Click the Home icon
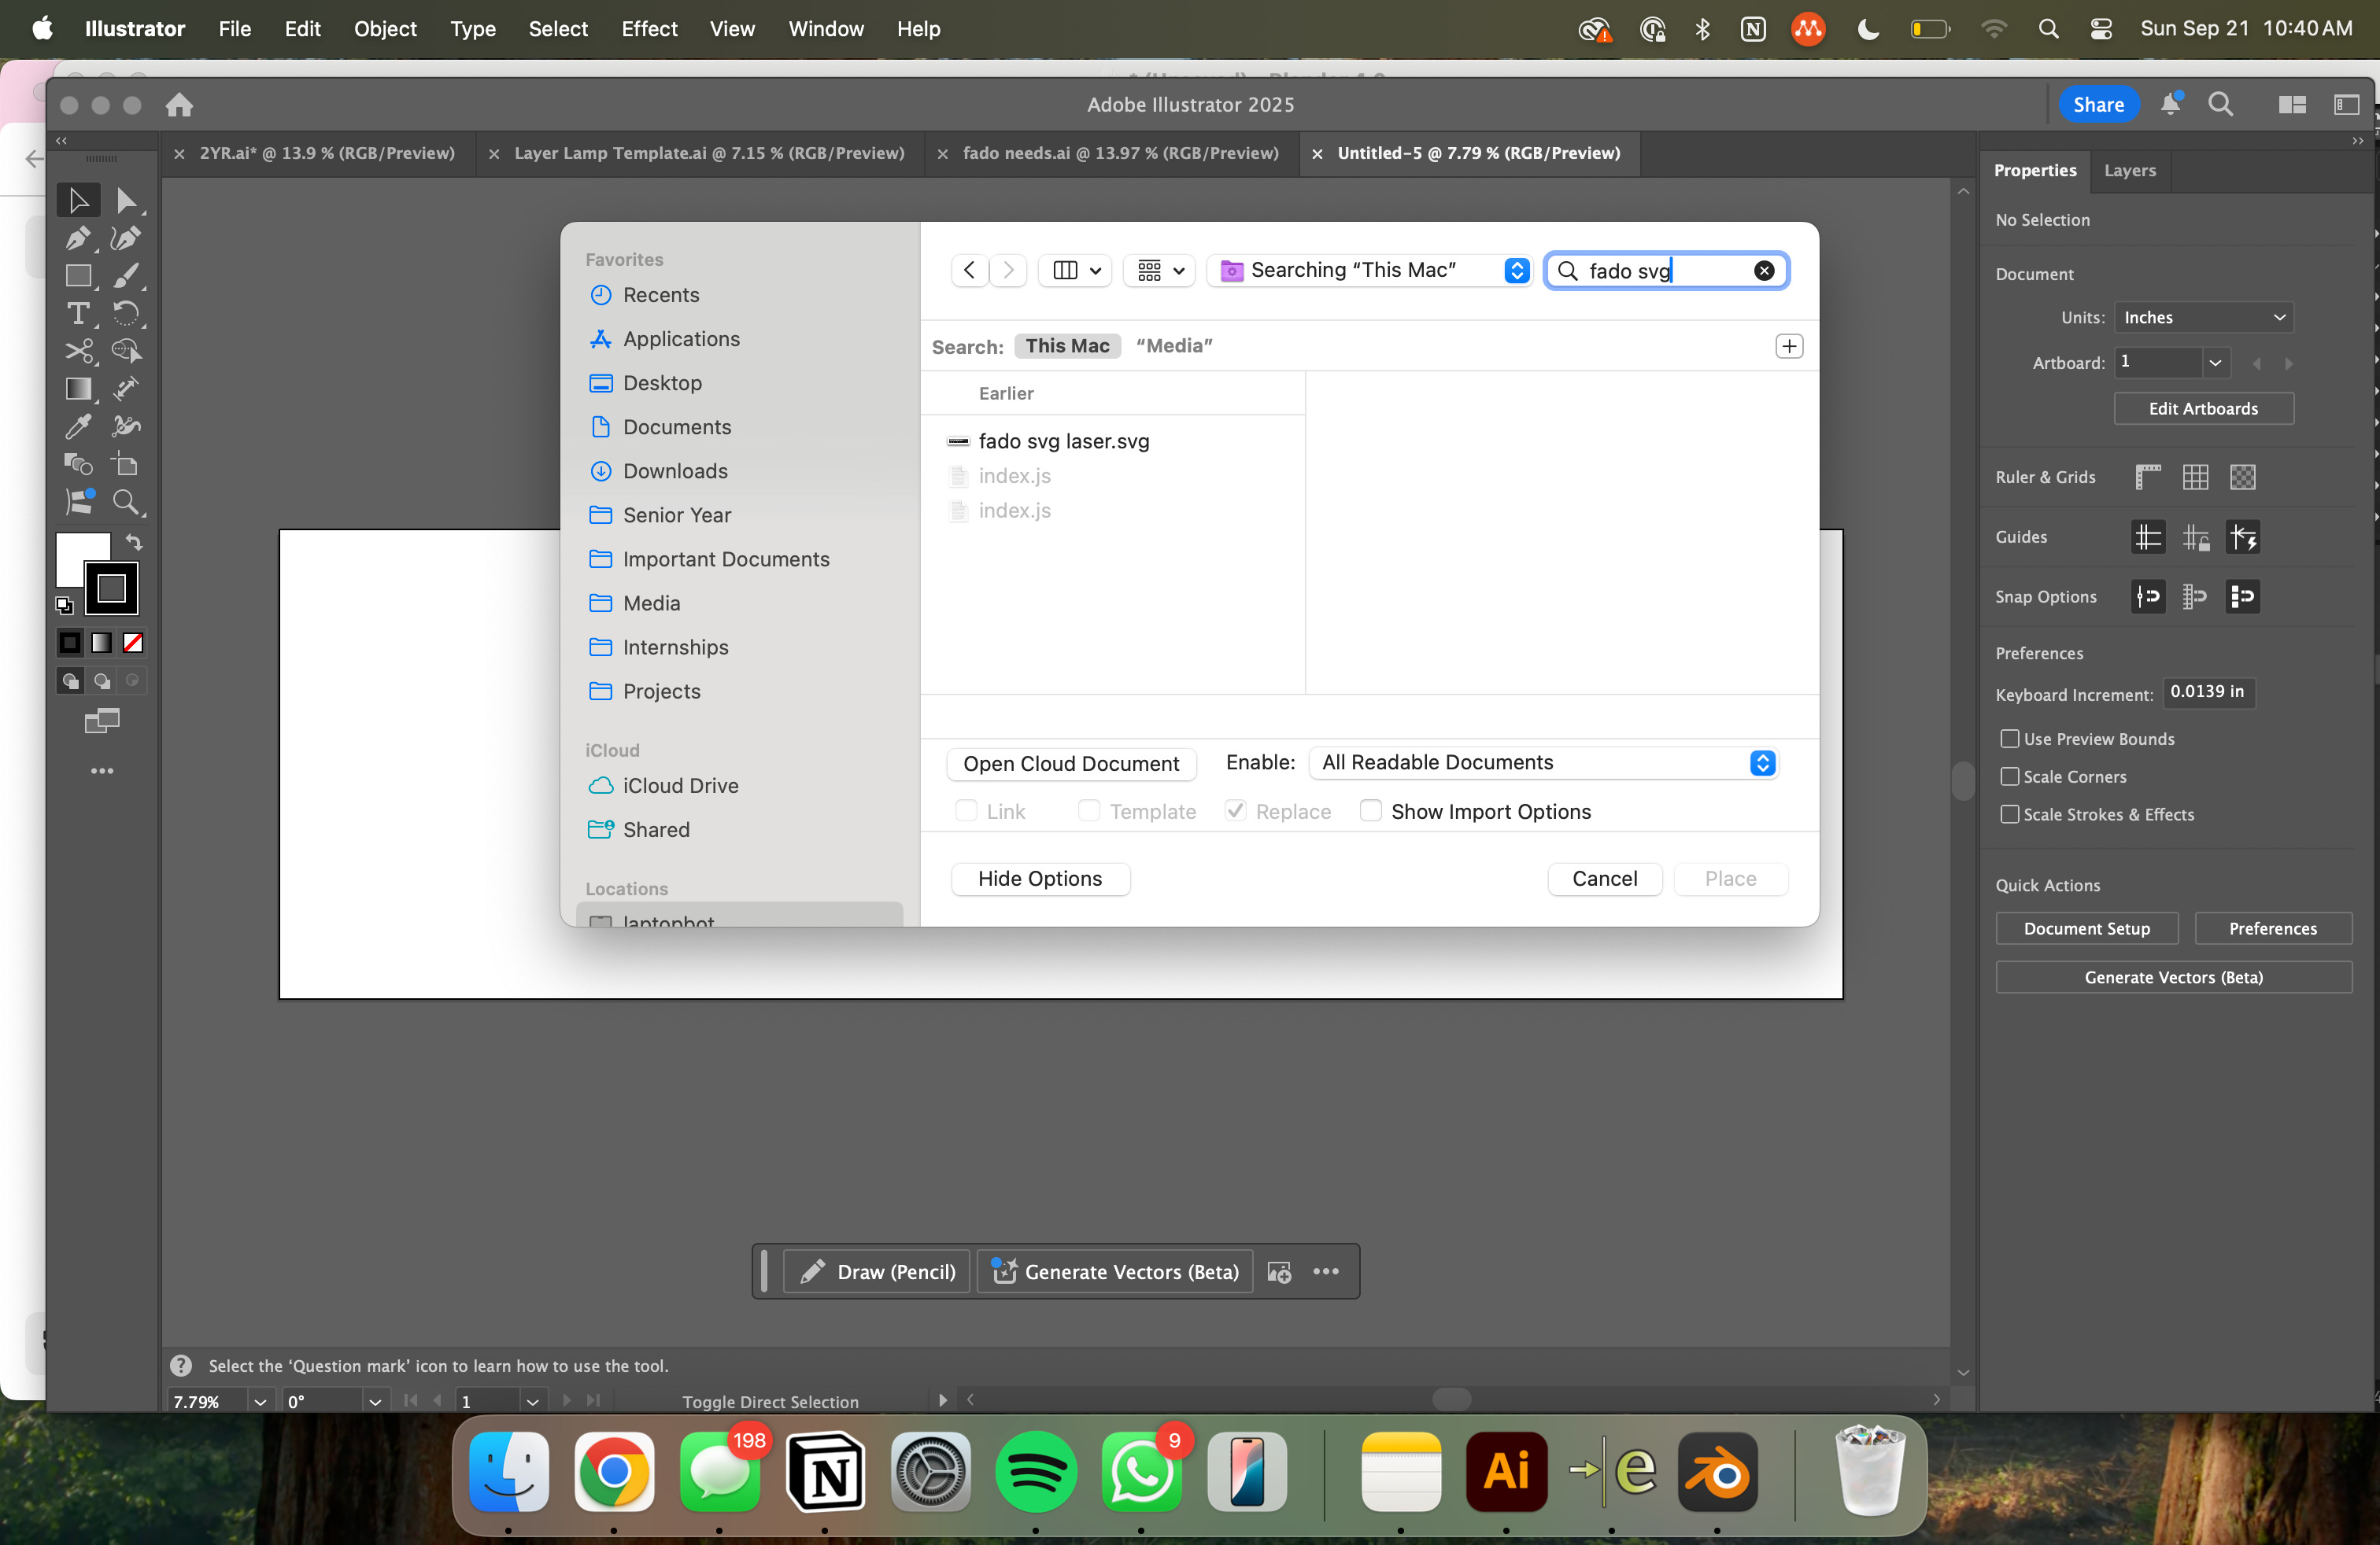 [179, 105]
